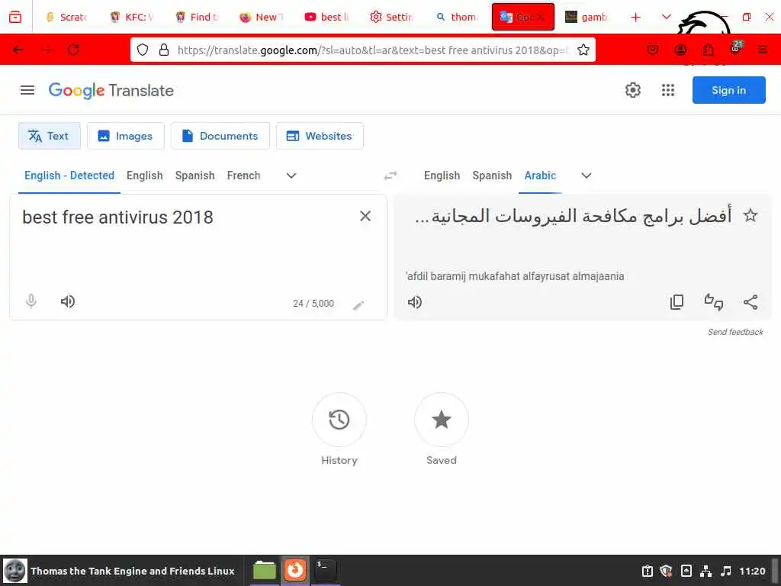781x586 pixels.
Task: Expand more source languages dropdown
Action: tap(291, 175)
